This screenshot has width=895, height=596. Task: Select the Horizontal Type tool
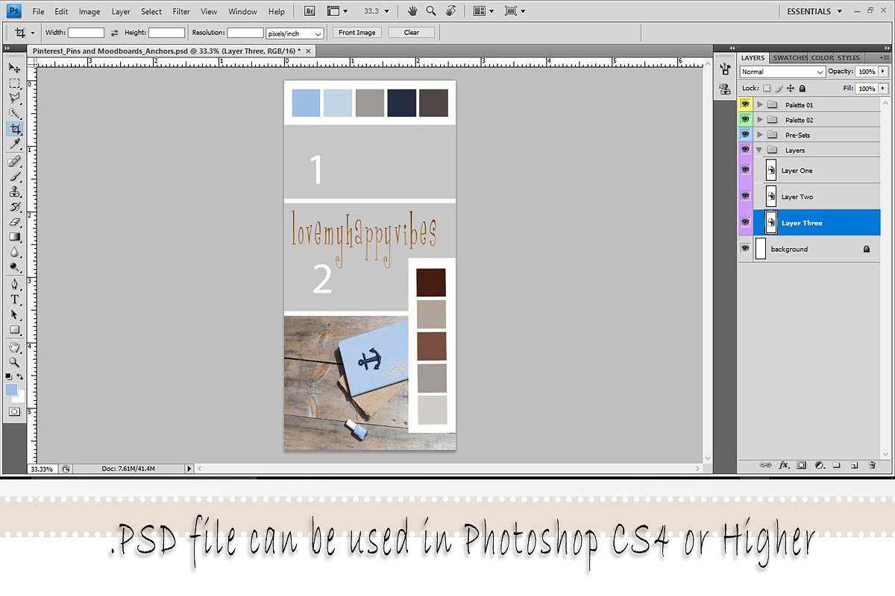14,299
